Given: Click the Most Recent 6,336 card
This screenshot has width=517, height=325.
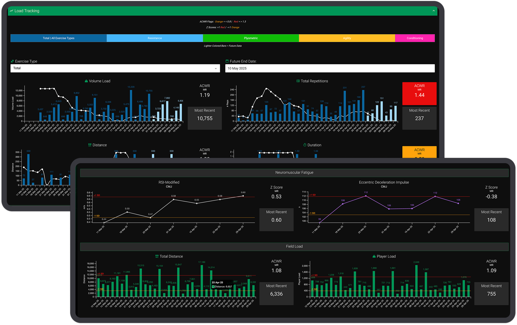Looking at the screenshot, I should [277, 293].
